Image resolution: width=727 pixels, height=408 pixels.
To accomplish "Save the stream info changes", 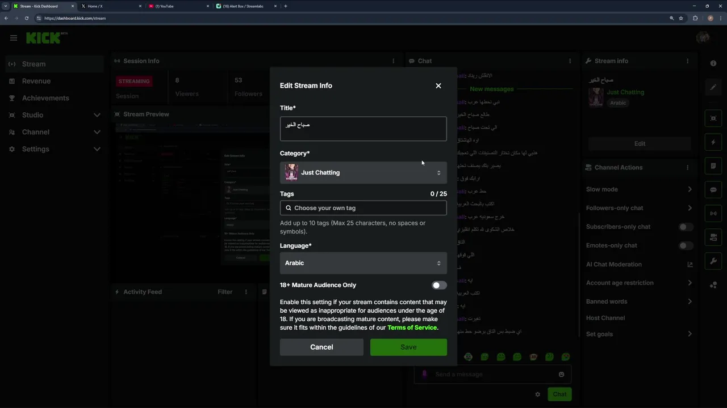I will (x=408, y=347).
